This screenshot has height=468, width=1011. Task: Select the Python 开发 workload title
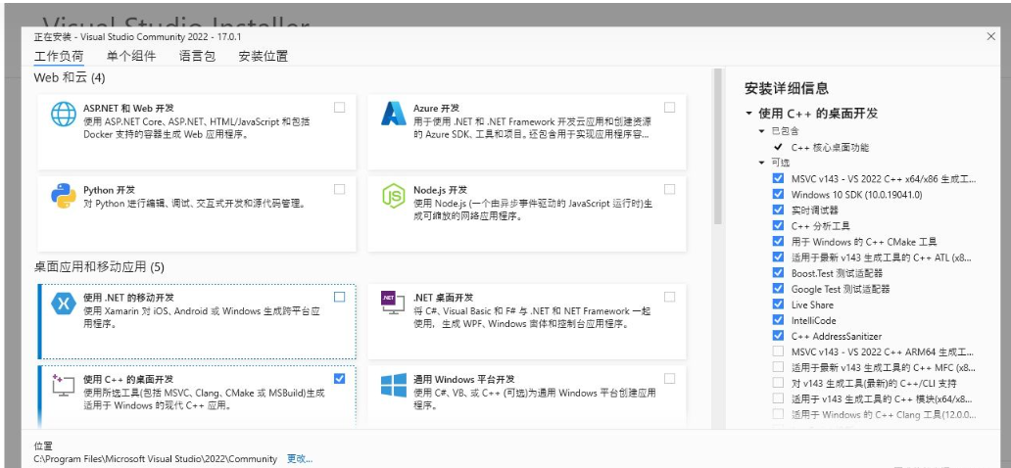click(109, 190)
